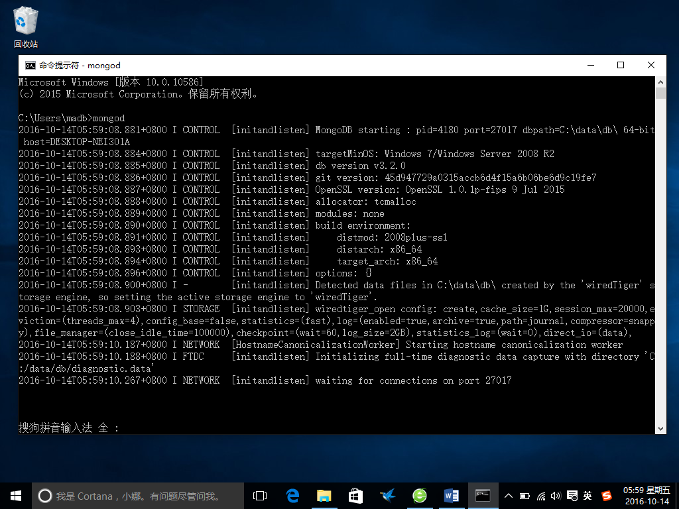Image resolution: width=679 pixels, height=509 pixels.
Task: Click the 'C:\Users\madb>mongod' prompt line
Action: [72, 118]
